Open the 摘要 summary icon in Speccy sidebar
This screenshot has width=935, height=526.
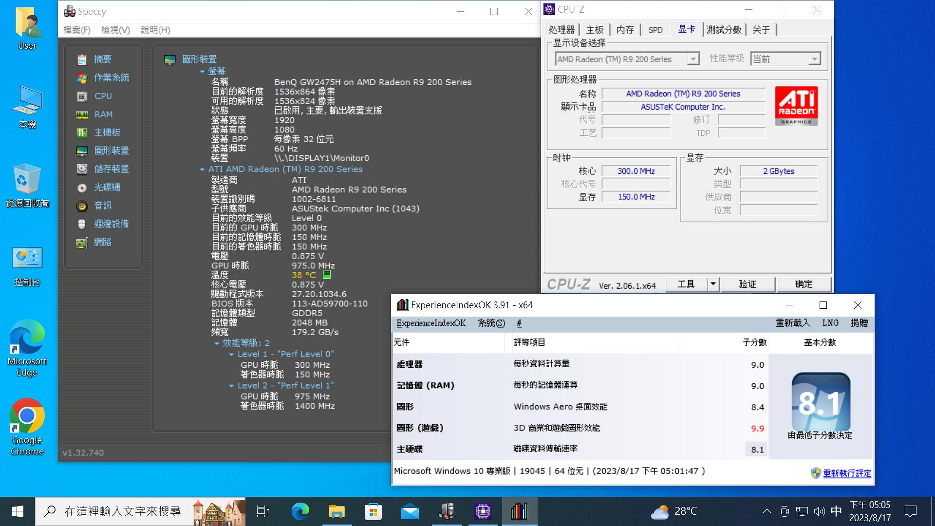click(x=82, y=59)
